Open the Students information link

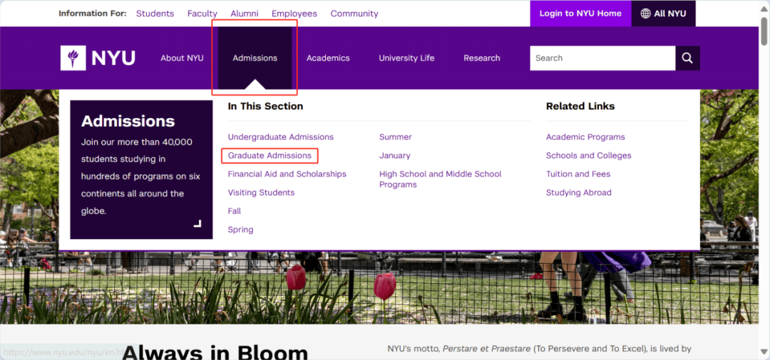pos(155,14)
